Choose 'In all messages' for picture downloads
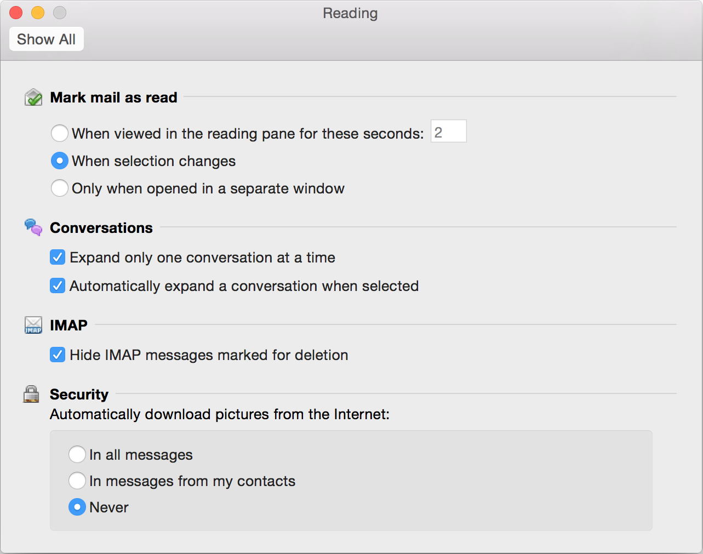Viewport: 703px width, 554px height. coord(77,454)
